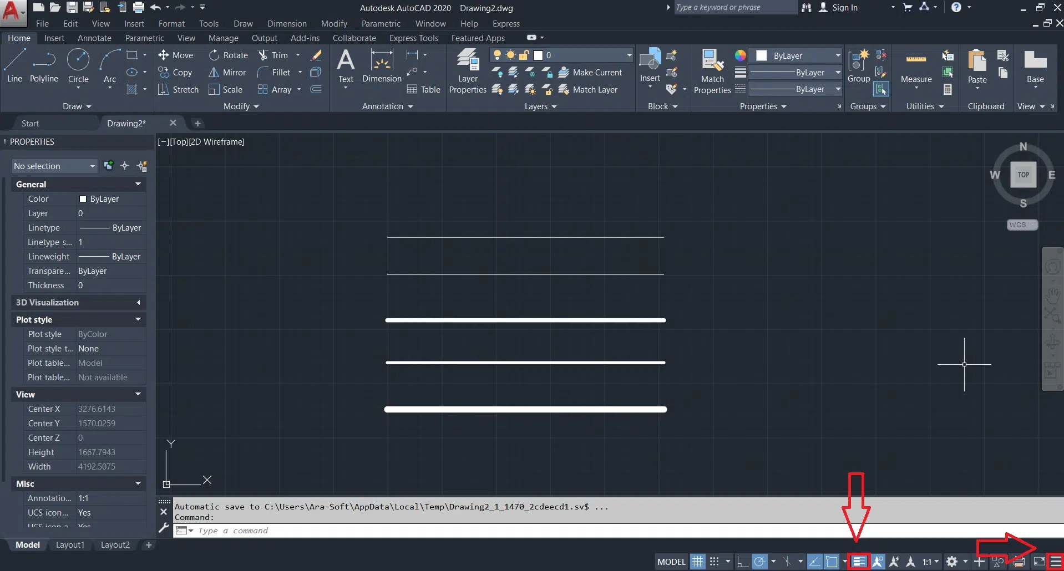Open Layer Properties manager
The image size is (1064, 571).
tap(467, 71)
